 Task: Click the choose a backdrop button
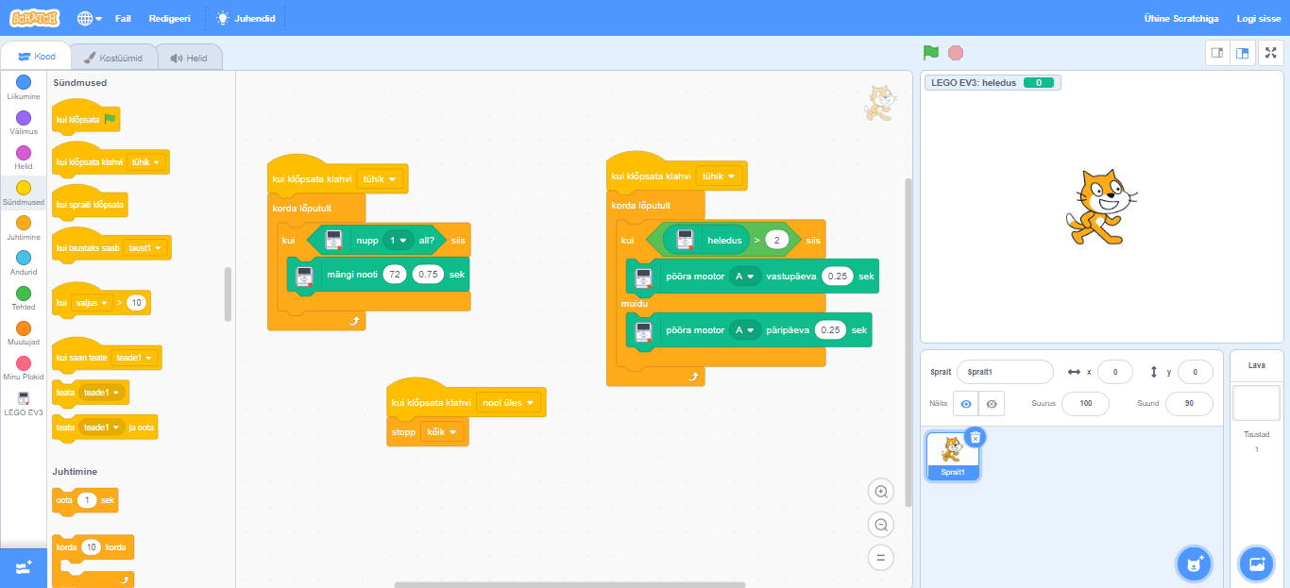pos(1257,564)
